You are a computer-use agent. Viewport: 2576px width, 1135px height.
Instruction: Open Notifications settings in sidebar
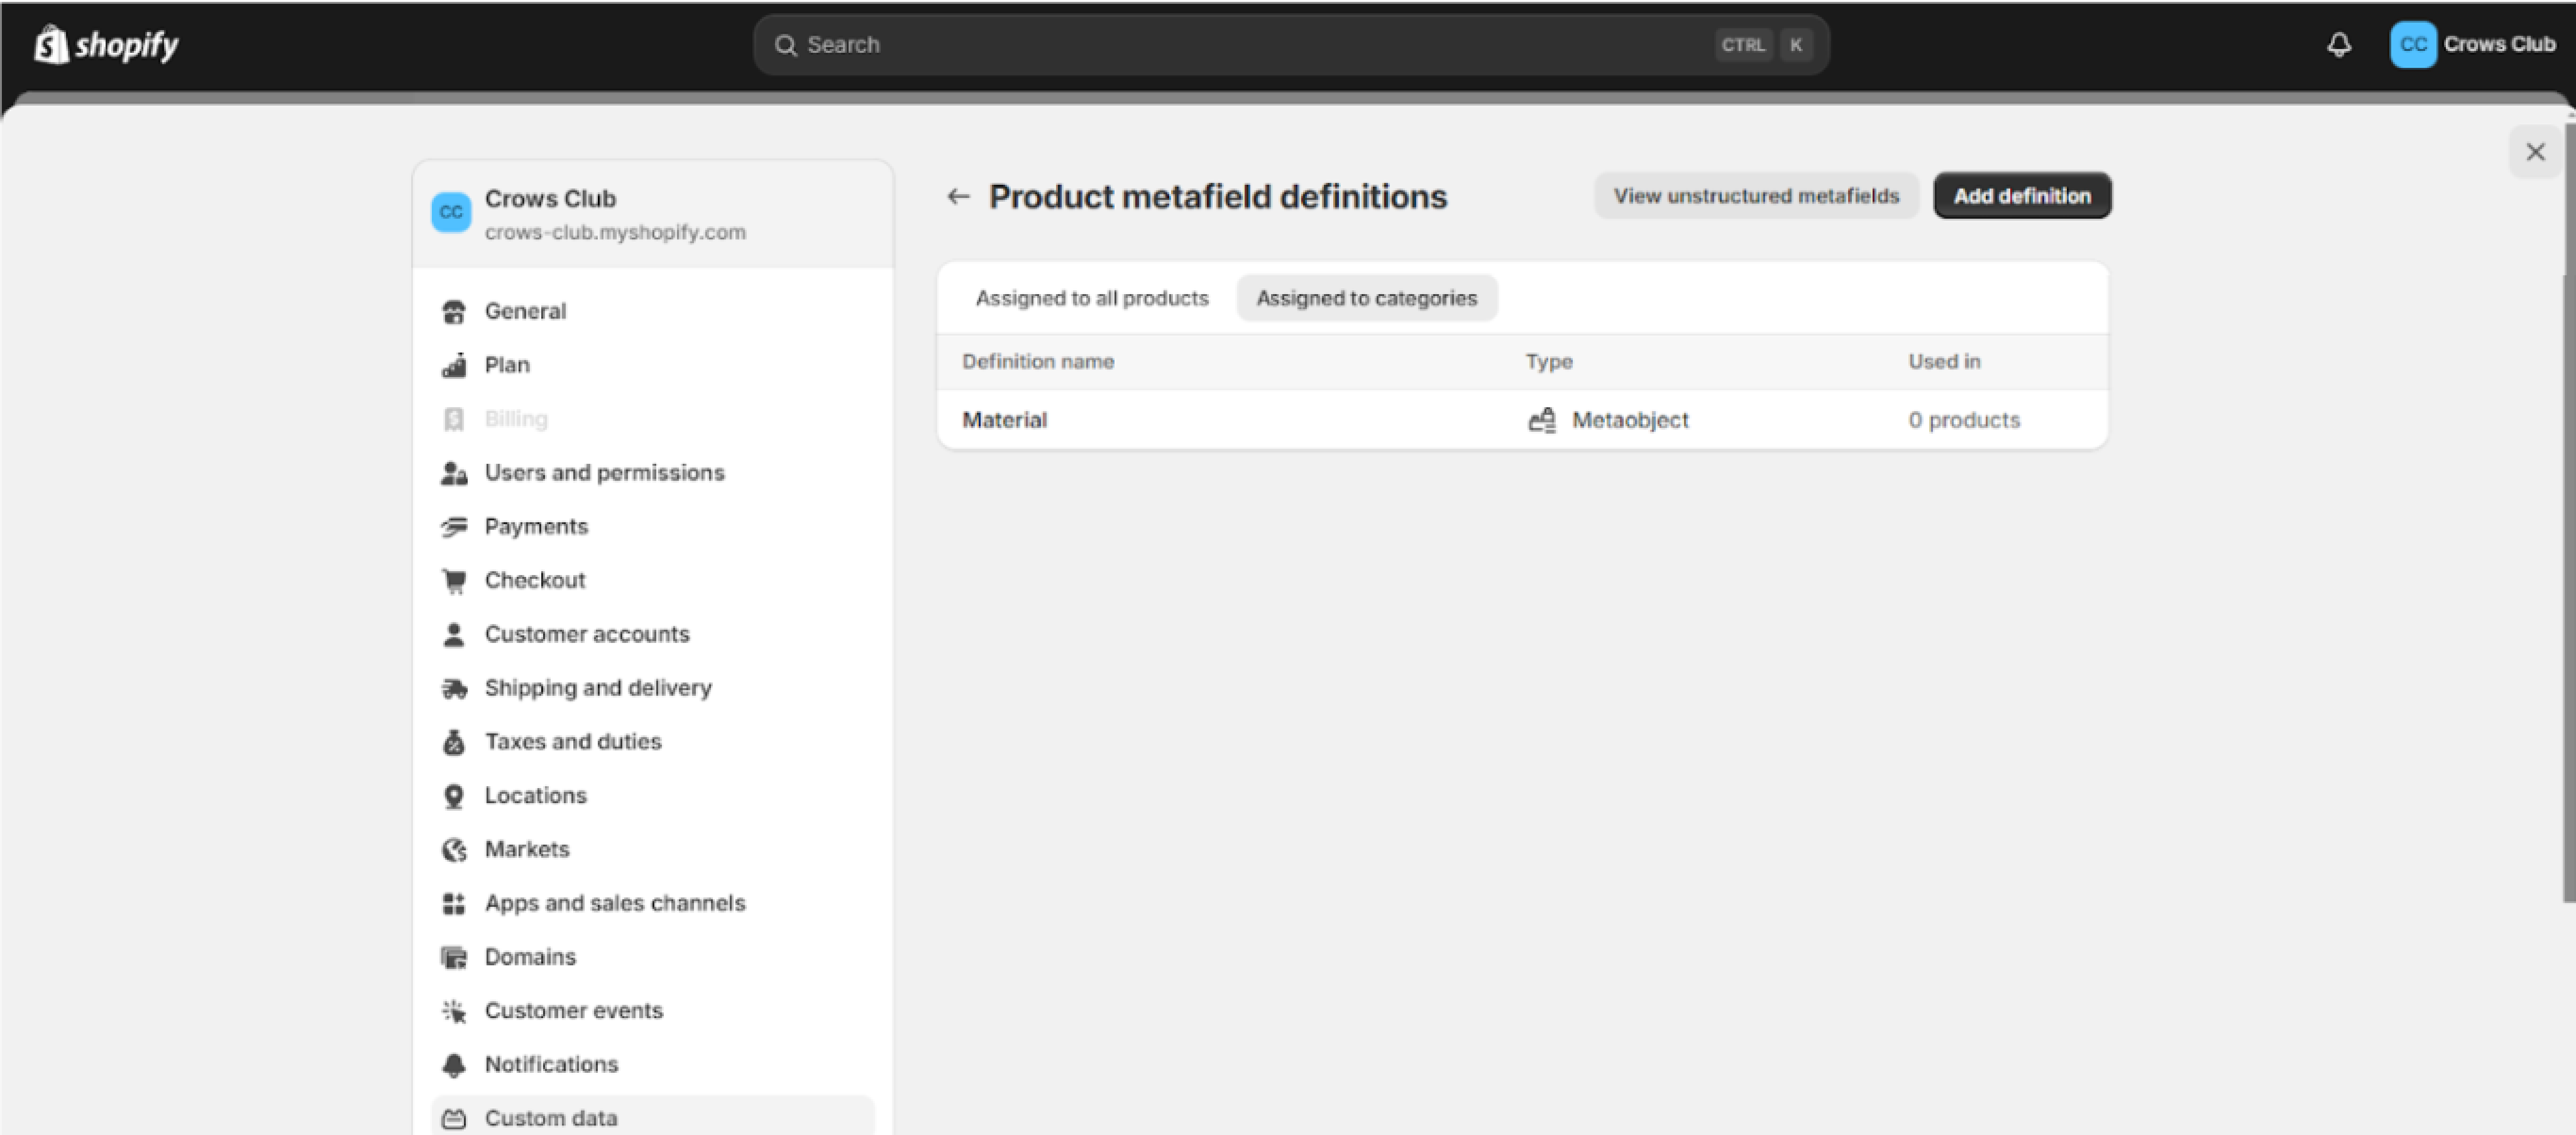coord(652,1065)
